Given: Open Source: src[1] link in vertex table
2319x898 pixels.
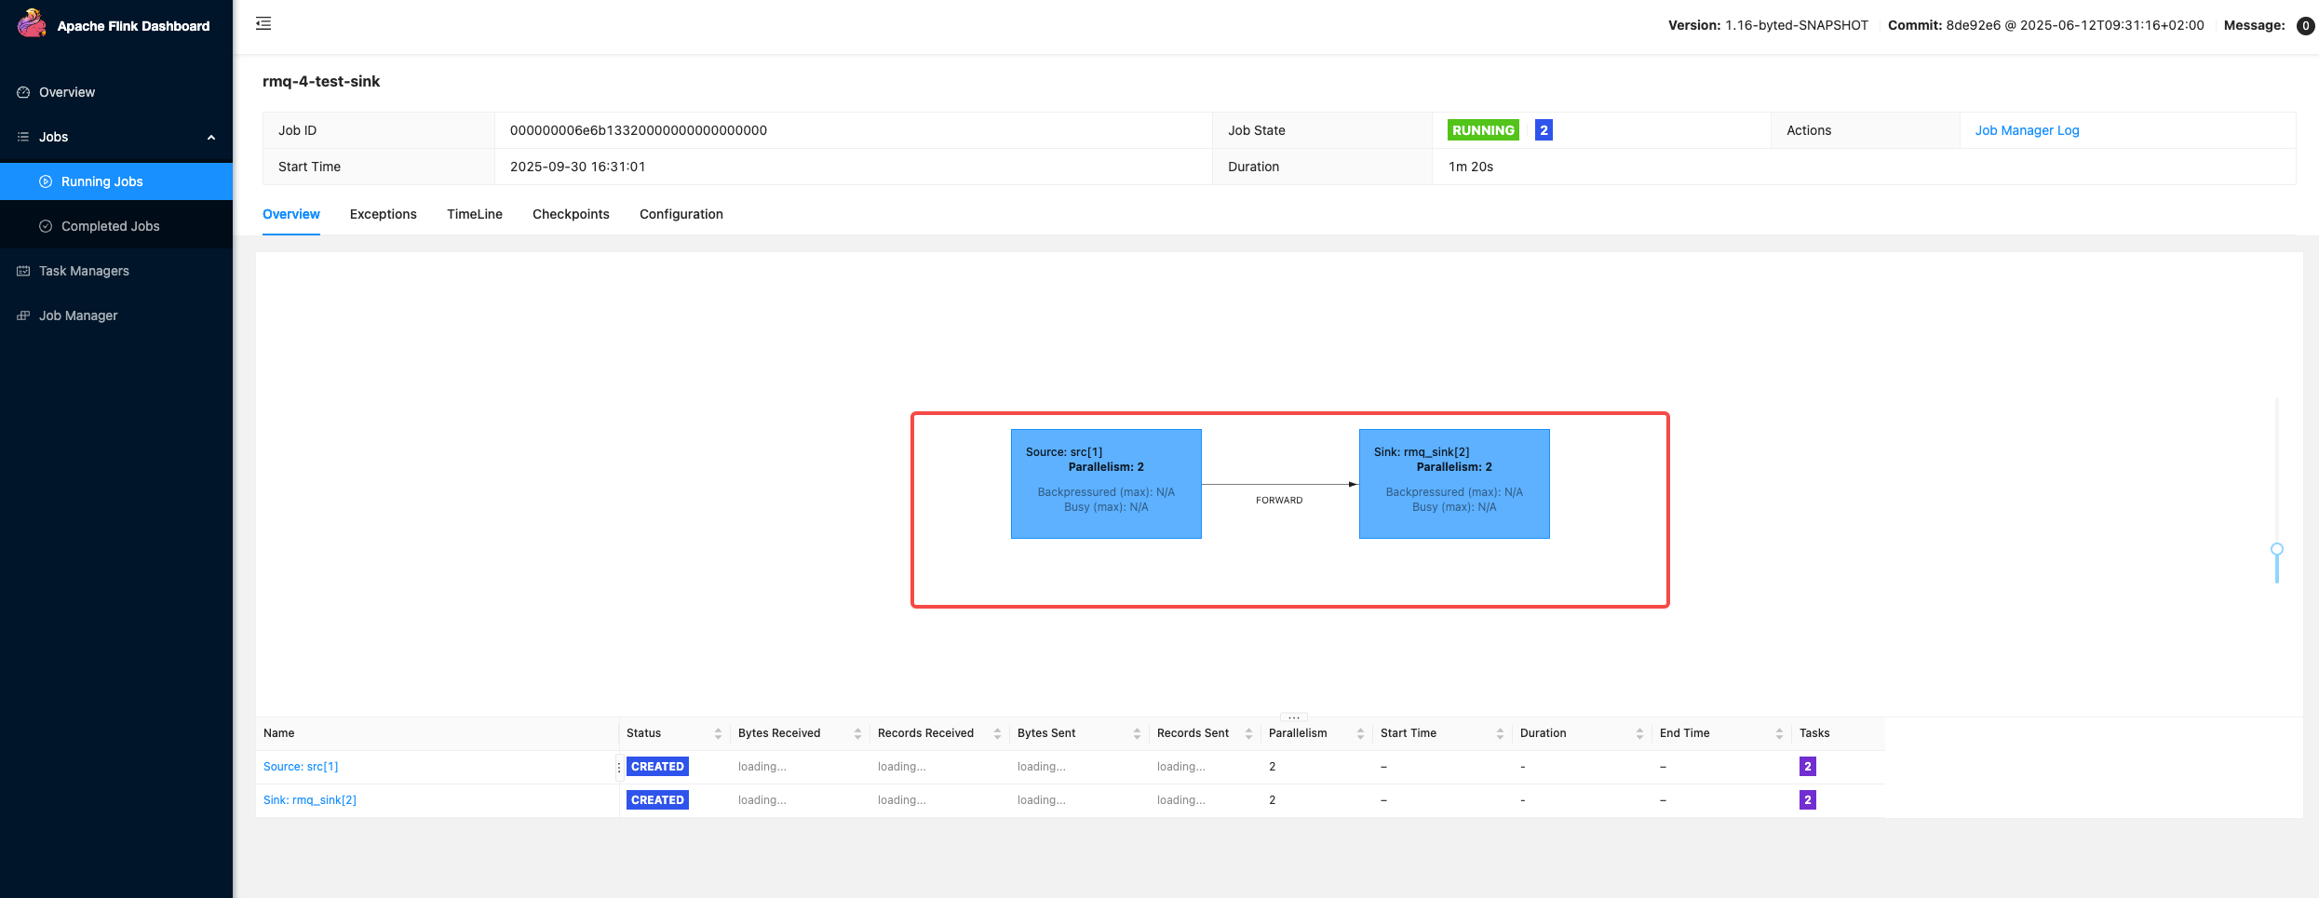Looking at the screenshot, I should tap(301, 767).
